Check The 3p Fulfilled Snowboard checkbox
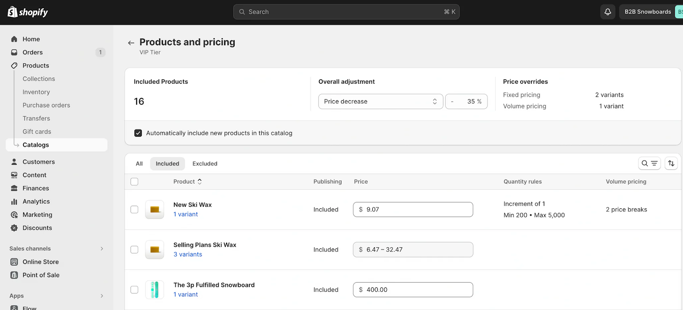The width and height of the screenshot is (683, 310). coord(134,290)
